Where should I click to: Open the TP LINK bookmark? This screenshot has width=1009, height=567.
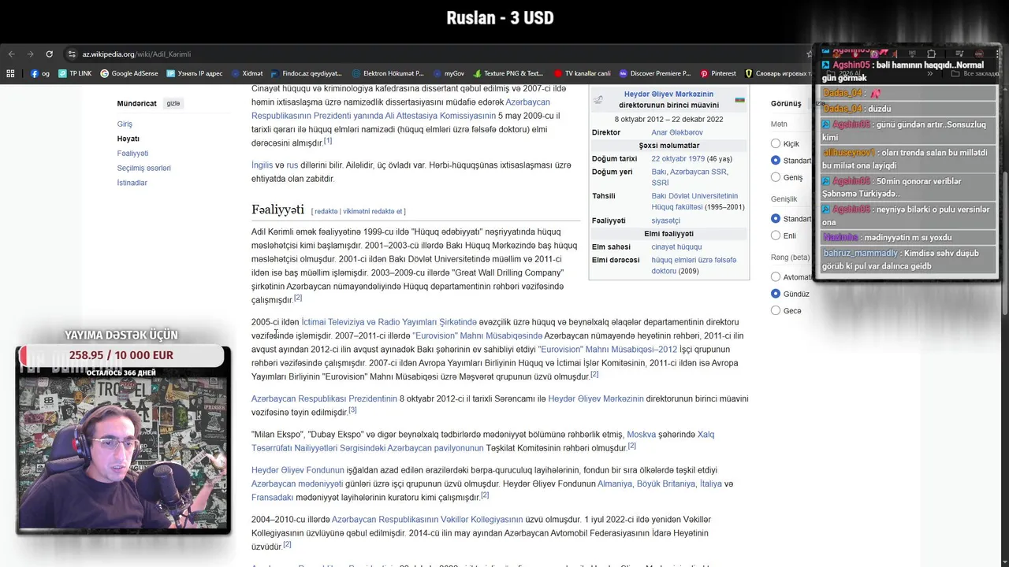[75, 73]
